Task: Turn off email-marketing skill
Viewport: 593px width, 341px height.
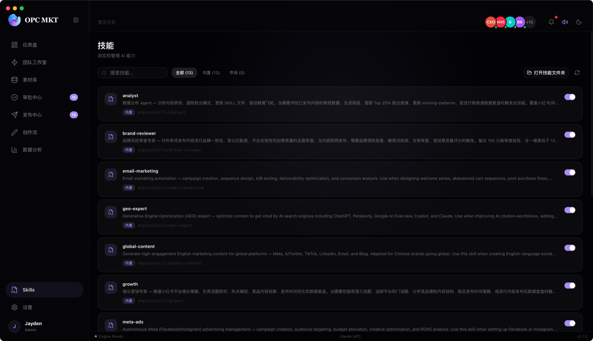Action: 570,172
